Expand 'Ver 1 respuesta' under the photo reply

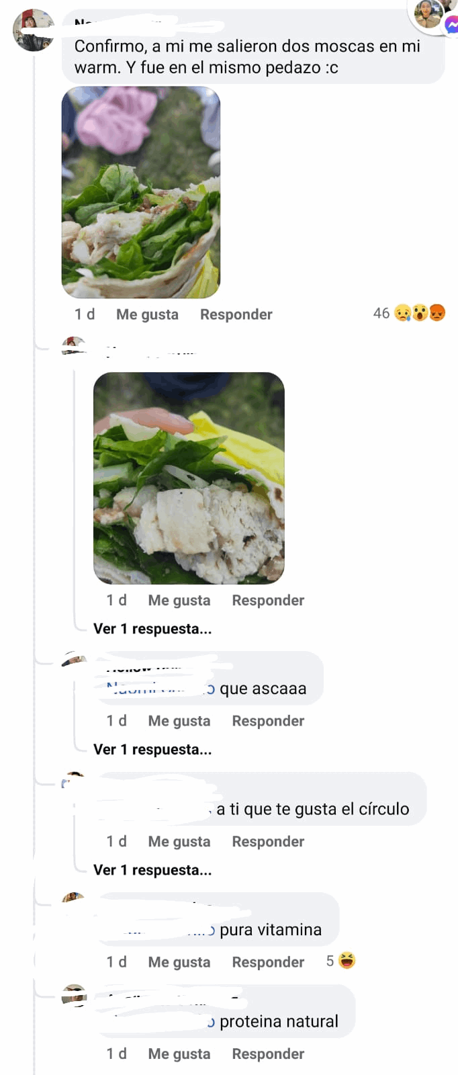click(x=152, y=629)
